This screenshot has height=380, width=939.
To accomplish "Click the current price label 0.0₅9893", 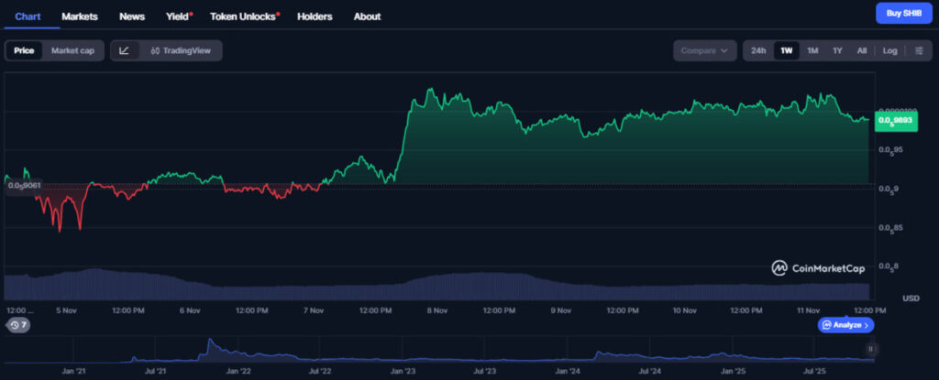I will pyautogui.click(x=894, y=120).
